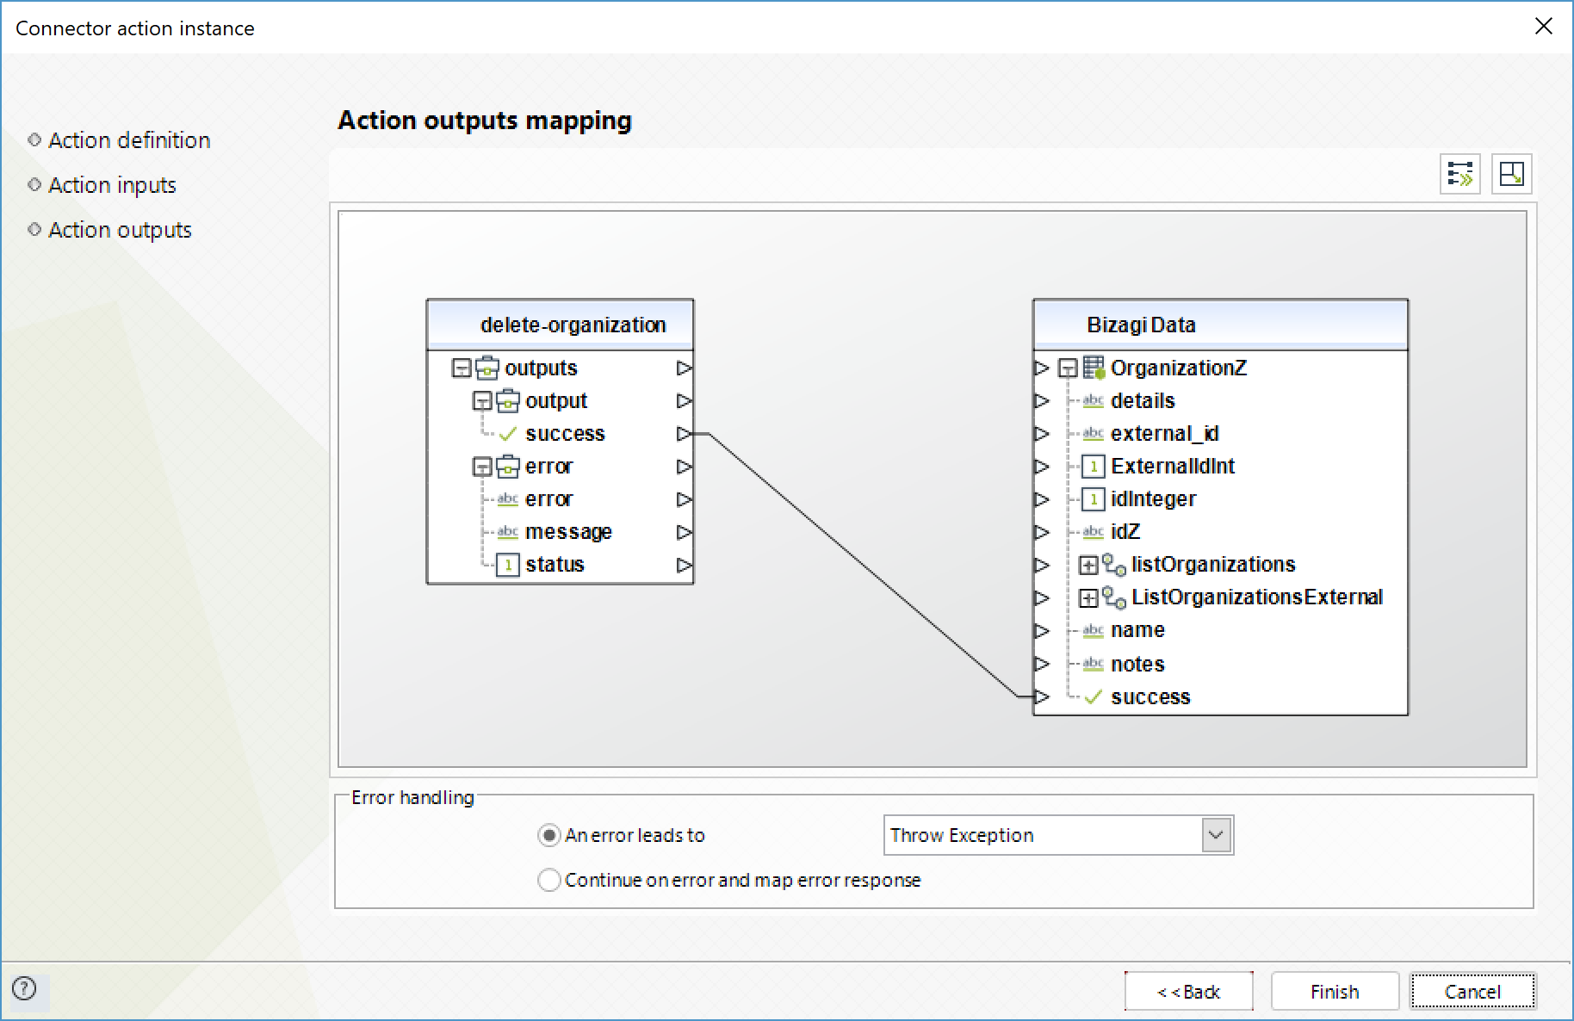
Task: Click the << Back button
Action: click(x=1188, y=992)
